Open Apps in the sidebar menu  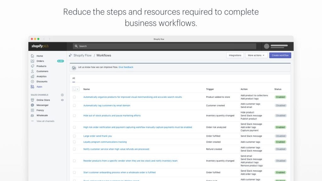(39, 87)
